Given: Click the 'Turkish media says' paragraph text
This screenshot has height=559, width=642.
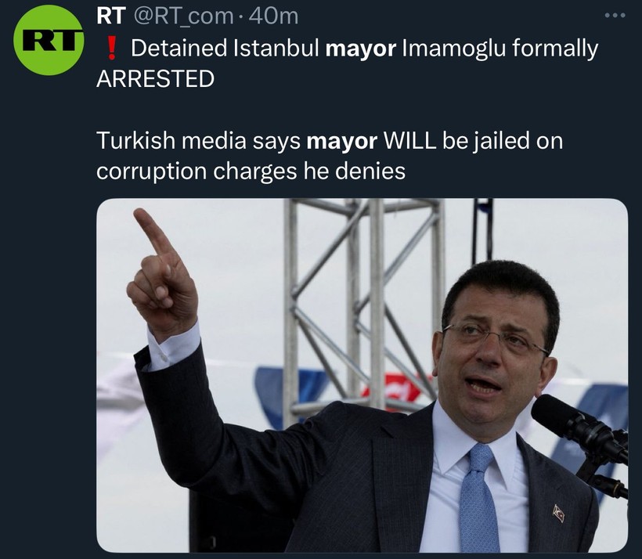Looking at the screenshot, I should point(330,156).
